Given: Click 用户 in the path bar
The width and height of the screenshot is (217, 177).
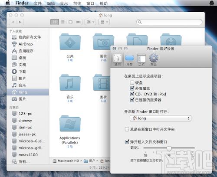Looking at the screenshot, I should click(89, 161).
